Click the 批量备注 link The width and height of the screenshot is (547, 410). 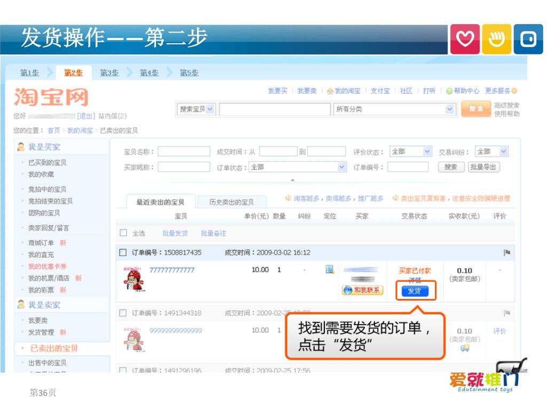[214, 233]
